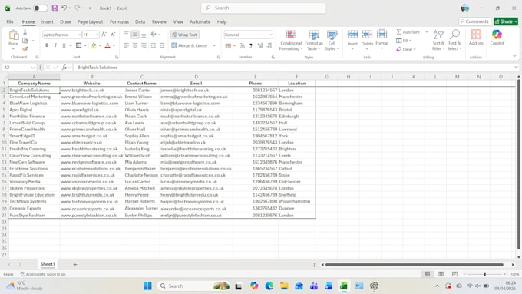522x294 pixels.
Task: Adjust the zoom slider handle
Action: 484,274
